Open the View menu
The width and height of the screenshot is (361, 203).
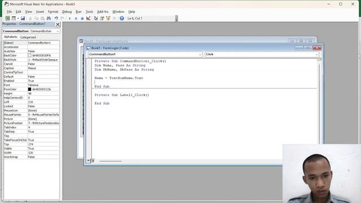pos(29,11)
